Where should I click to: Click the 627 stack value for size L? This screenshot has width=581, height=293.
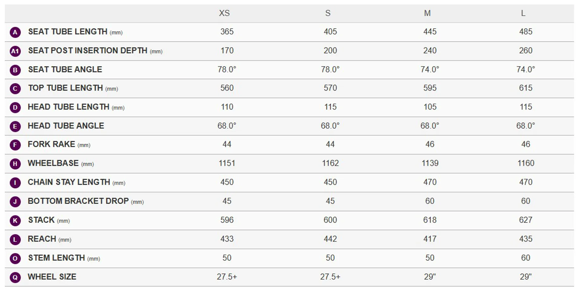coord(526,220)
